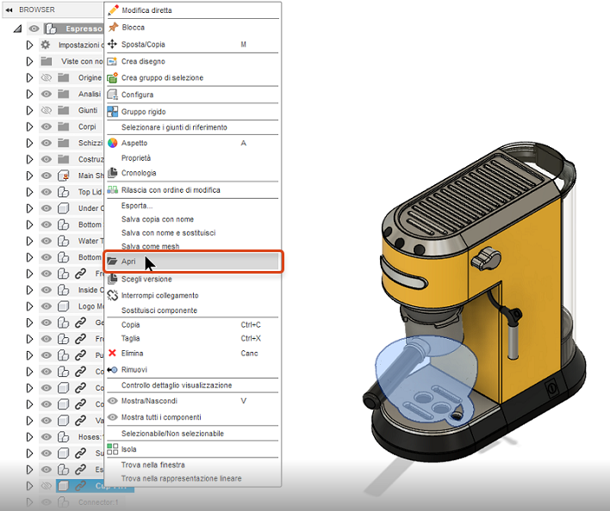Click the gear icon of Impostazioni row
The height and width of the screenshot is (511, 610).
[46, 45]
